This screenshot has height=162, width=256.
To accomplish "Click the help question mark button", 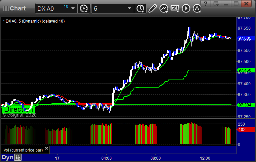I will click(206, 4).
